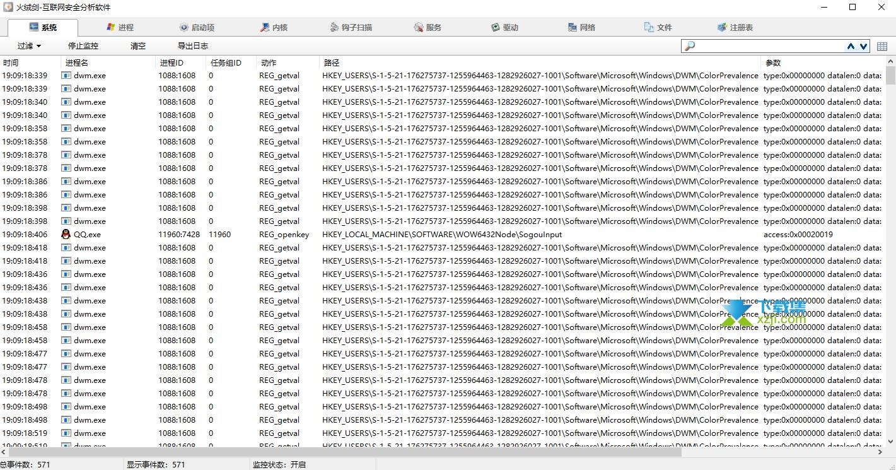The height and width of the screenshot is (470, 896).
Task: Open the 进程 tab
Action: click(x=120, y=27)
